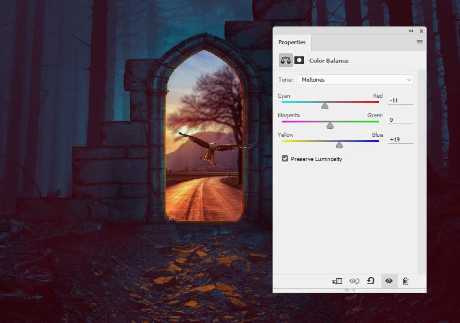
Task: Click the Yellow/Blue value field showing +19
Action: [x=400, y=140]
